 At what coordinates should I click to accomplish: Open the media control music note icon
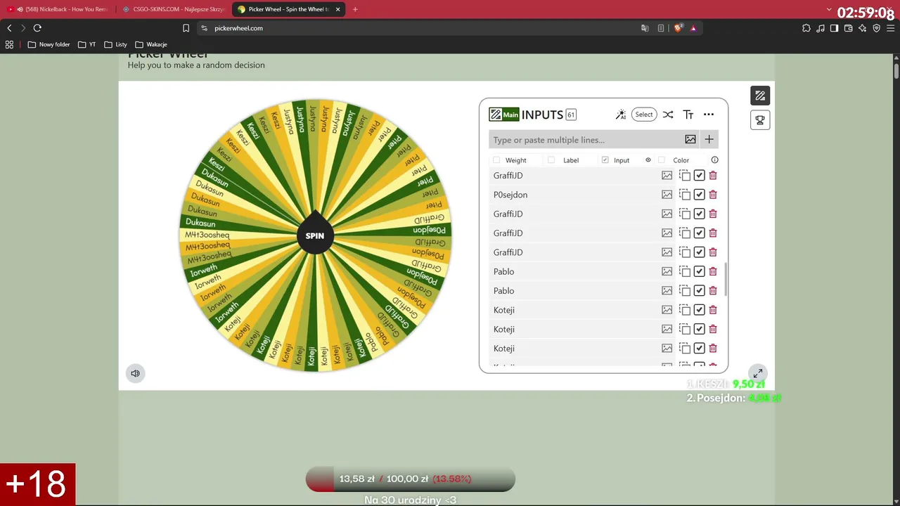(x=821, y=28)
